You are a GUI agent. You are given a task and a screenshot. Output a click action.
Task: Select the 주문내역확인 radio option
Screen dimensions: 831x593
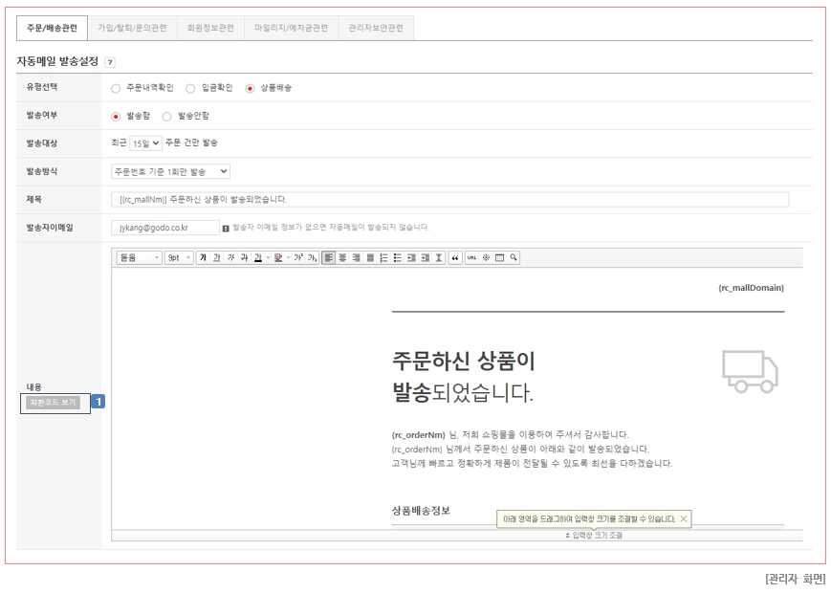click(x=117, y=88)
